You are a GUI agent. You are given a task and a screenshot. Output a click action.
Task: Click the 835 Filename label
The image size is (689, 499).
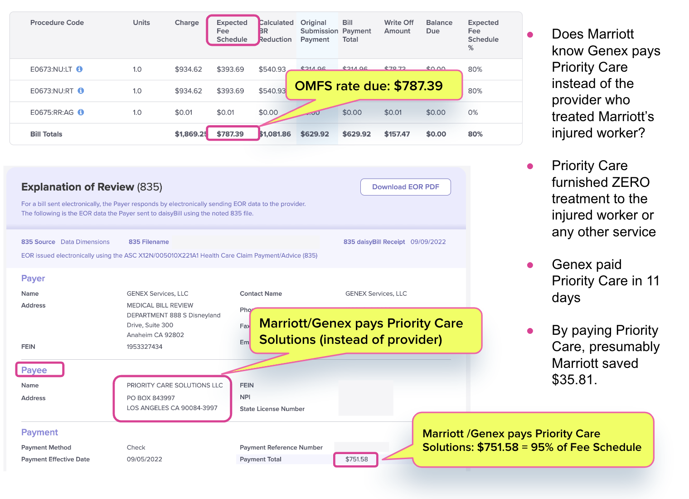(x=149, y=242)
